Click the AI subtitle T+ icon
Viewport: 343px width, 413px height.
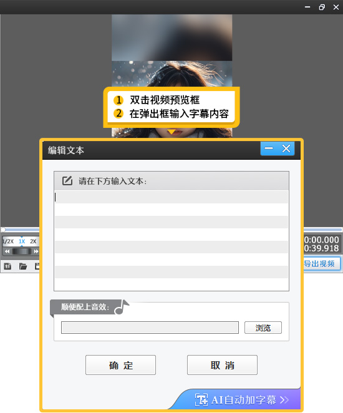point(201,400)
